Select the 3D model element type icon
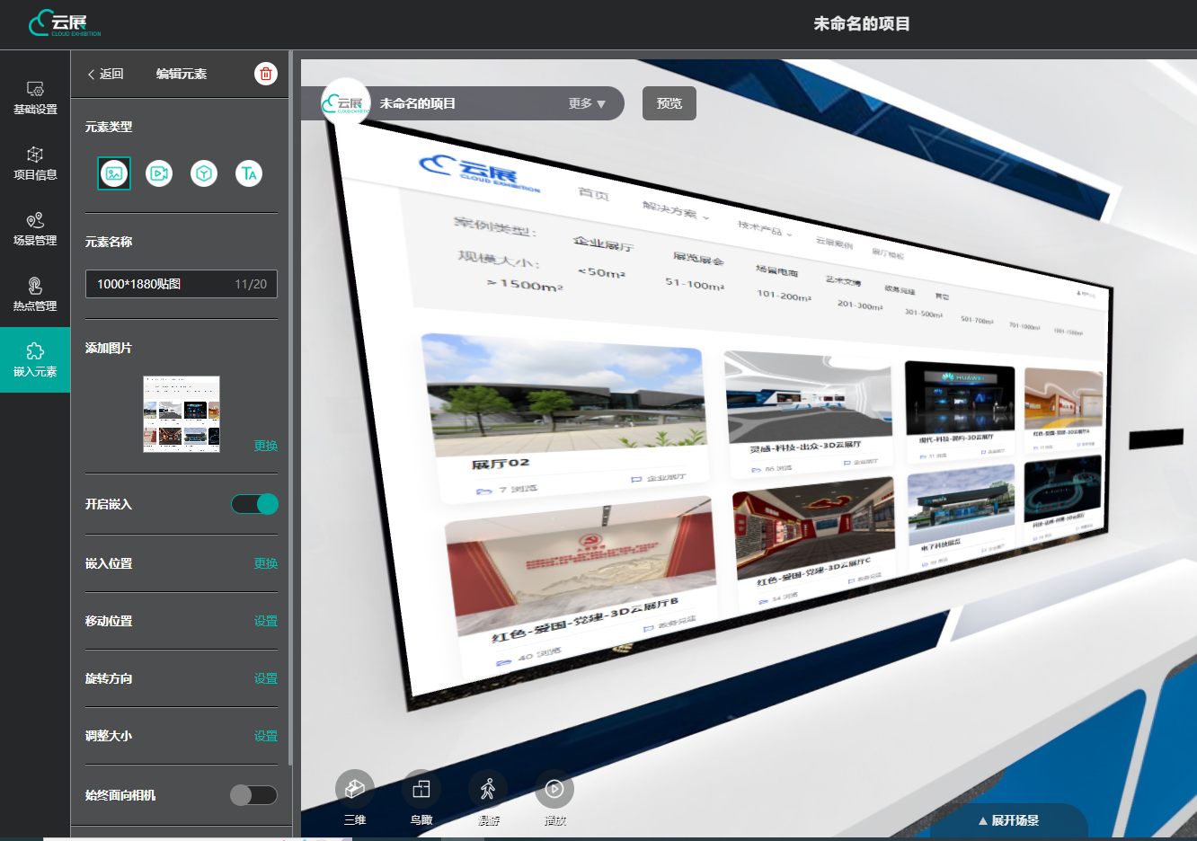Image resolution: width=1197 pixels, height=841 pixels. [204, 173]
